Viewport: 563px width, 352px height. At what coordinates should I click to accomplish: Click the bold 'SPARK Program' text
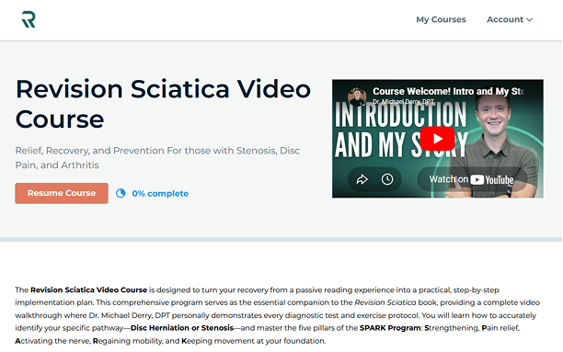pyautogui.click(x=390, y=328)
